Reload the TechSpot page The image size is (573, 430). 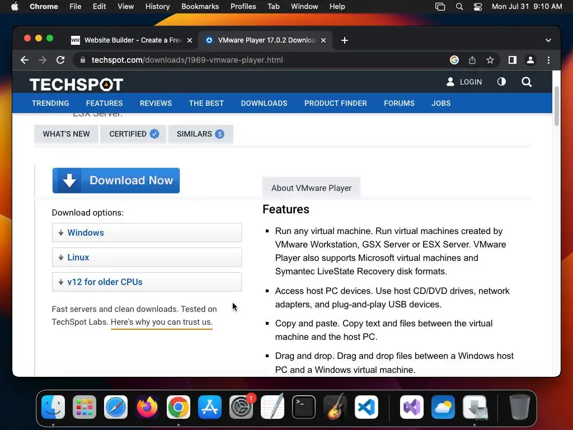point(60,60)
